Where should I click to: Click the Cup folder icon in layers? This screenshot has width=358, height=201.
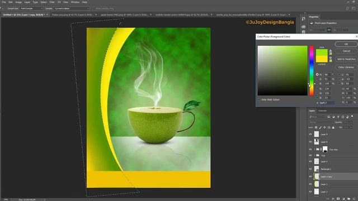[x=318, y=155]
